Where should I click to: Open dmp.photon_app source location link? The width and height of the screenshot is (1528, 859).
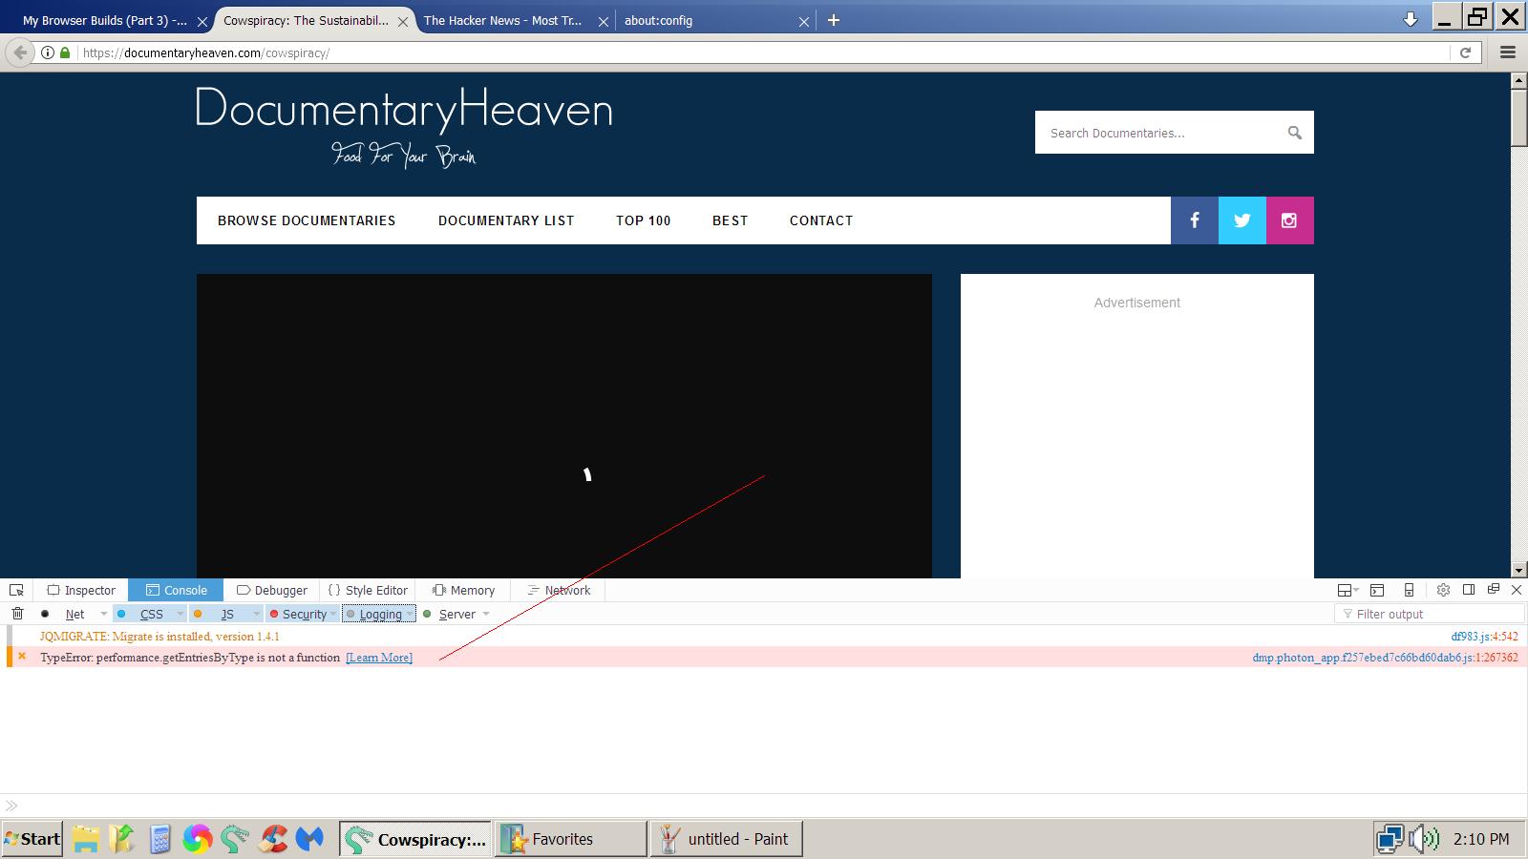click(x=1385, y=658)
